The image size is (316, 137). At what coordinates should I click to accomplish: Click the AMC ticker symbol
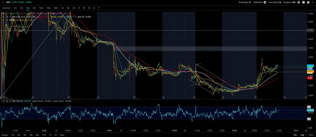pyautogui.click(x=9, y=2)
